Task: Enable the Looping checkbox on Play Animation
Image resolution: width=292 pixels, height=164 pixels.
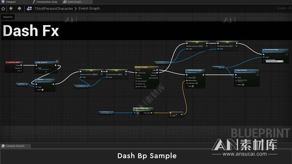Action: click(243, 85)
